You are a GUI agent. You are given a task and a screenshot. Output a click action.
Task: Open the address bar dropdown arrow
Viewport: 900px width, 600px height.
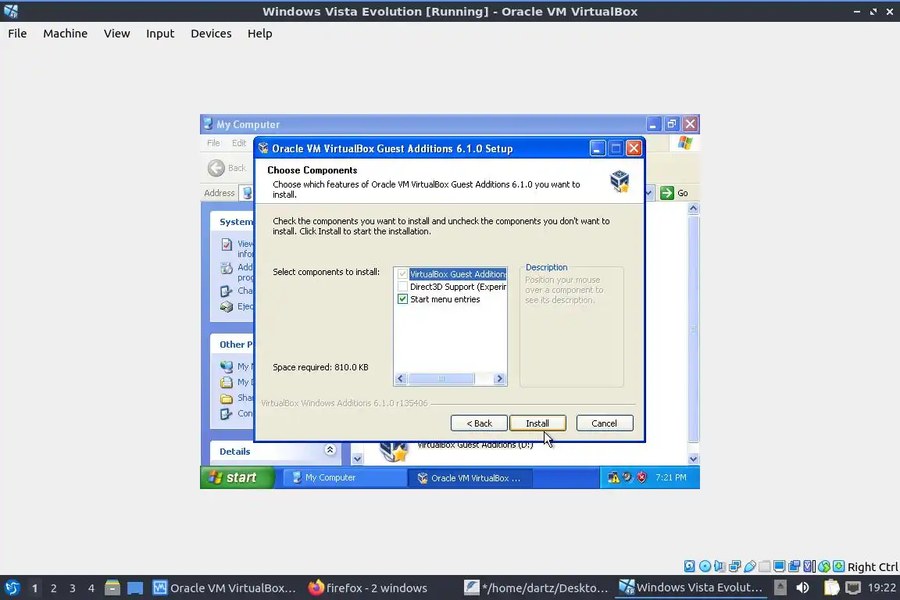(x=648, y=193)
